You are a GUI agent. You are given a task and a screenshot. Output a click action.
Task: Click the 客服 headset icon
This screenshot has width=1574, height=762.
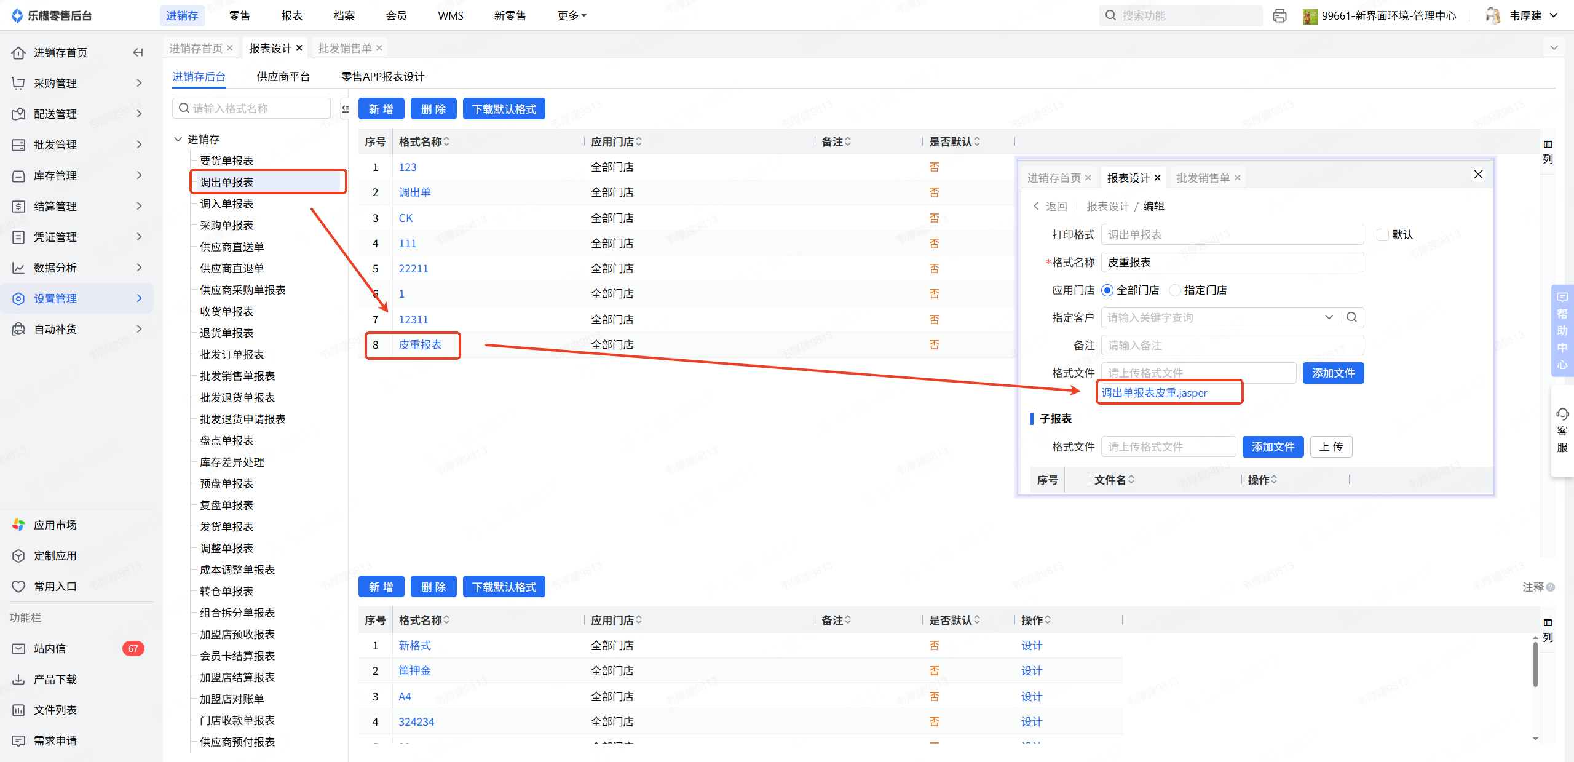pyautogui.click(x=1562, y=414)
